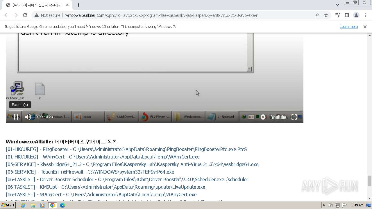Click the 5:49 AM system clock

[x=357, y=205]
